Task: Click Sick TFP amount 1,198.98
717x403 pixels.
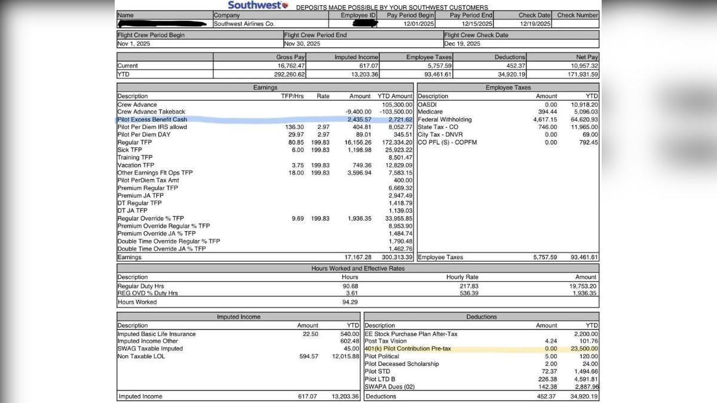Action: click(360, 150)
